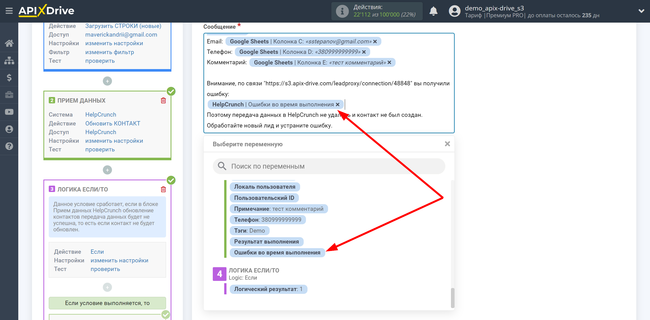Close the variable selection panel
Screen dimensions: 650x320
(x=447, y=144)
